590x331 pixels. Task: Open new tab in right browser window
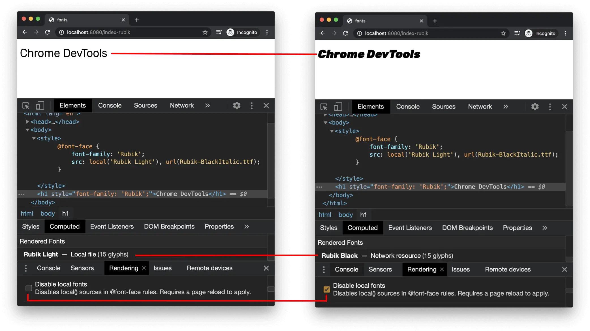[435, 21]
